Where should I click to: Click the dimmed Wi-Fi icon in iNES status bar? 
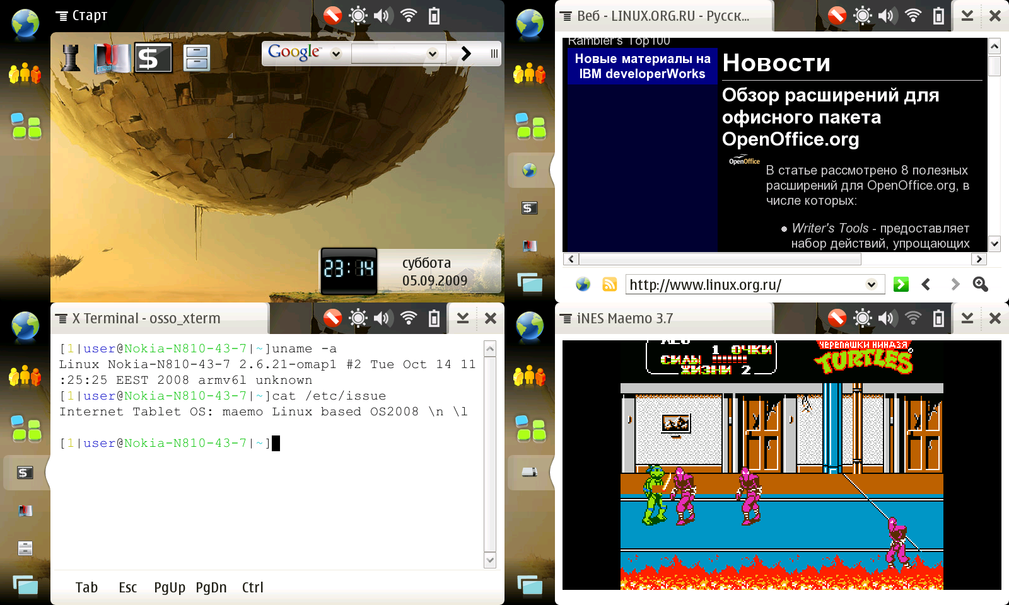tap(913, 318)
